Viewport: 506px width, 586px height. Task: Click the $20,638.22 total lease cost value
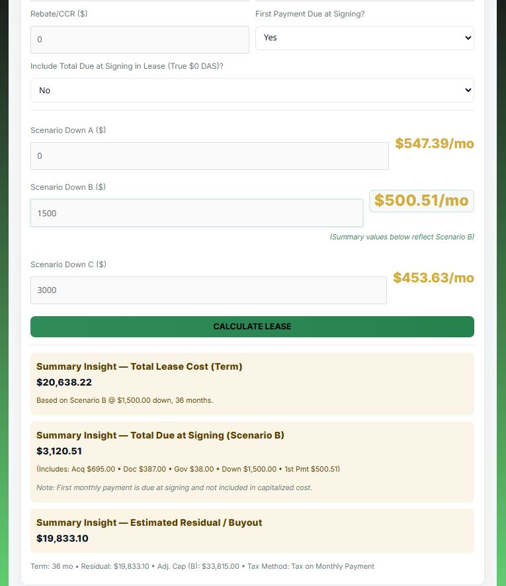64,382
